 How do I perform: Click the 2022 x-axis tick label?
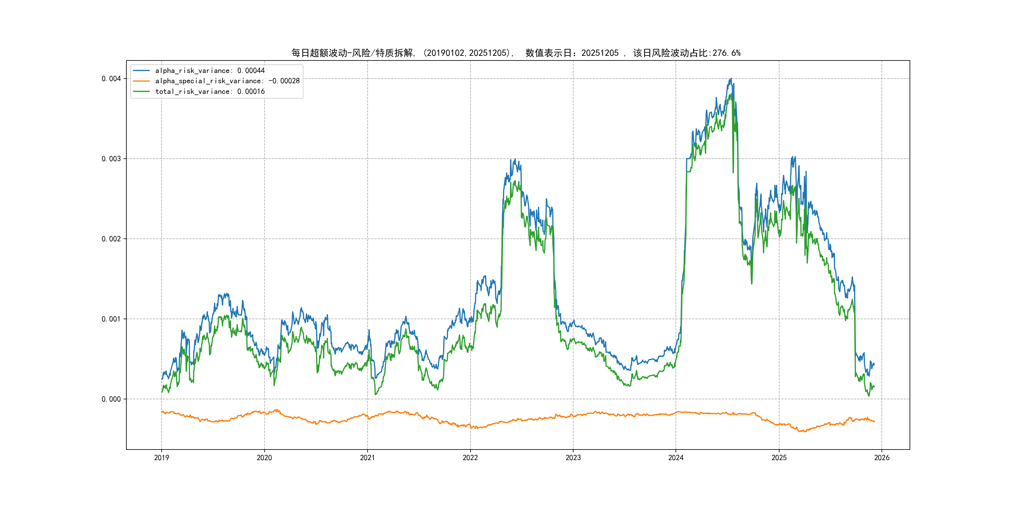470,458
